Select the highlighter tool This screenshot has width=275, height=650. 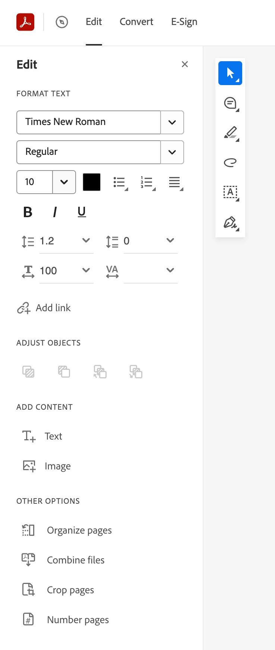tap(230, 133)
